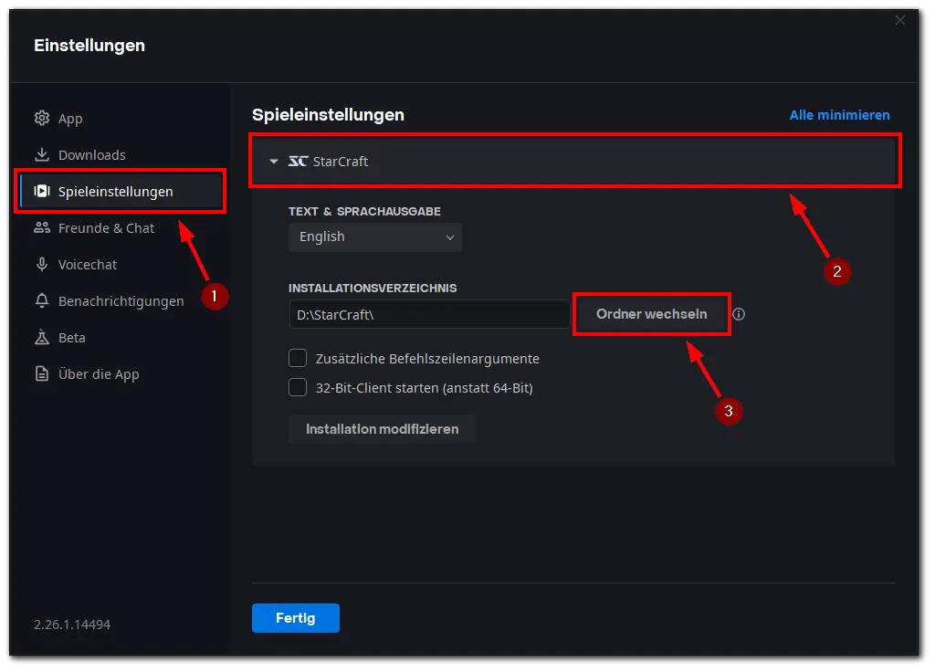This screenshot has width=935, height=672.
Task: Close the Einstellungen dialog with the X
Action: (x=899, y=20)
